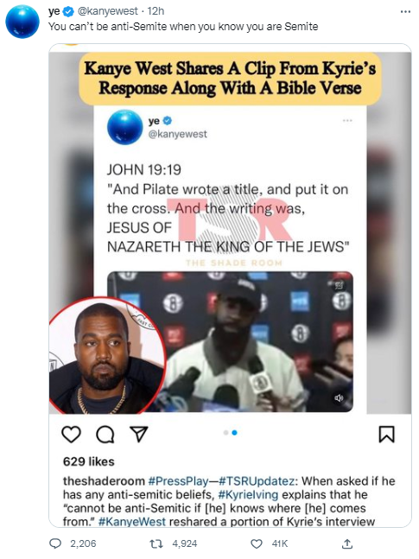The image size is (419, 559).
Task: Open the tweet's three-dot more menu
Action: 405,12
